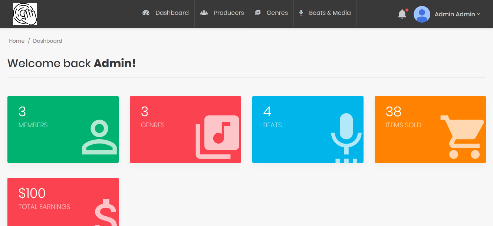The image size is (493, 226).
Task: Go to the Producers menu item
Action: point(229,13)
